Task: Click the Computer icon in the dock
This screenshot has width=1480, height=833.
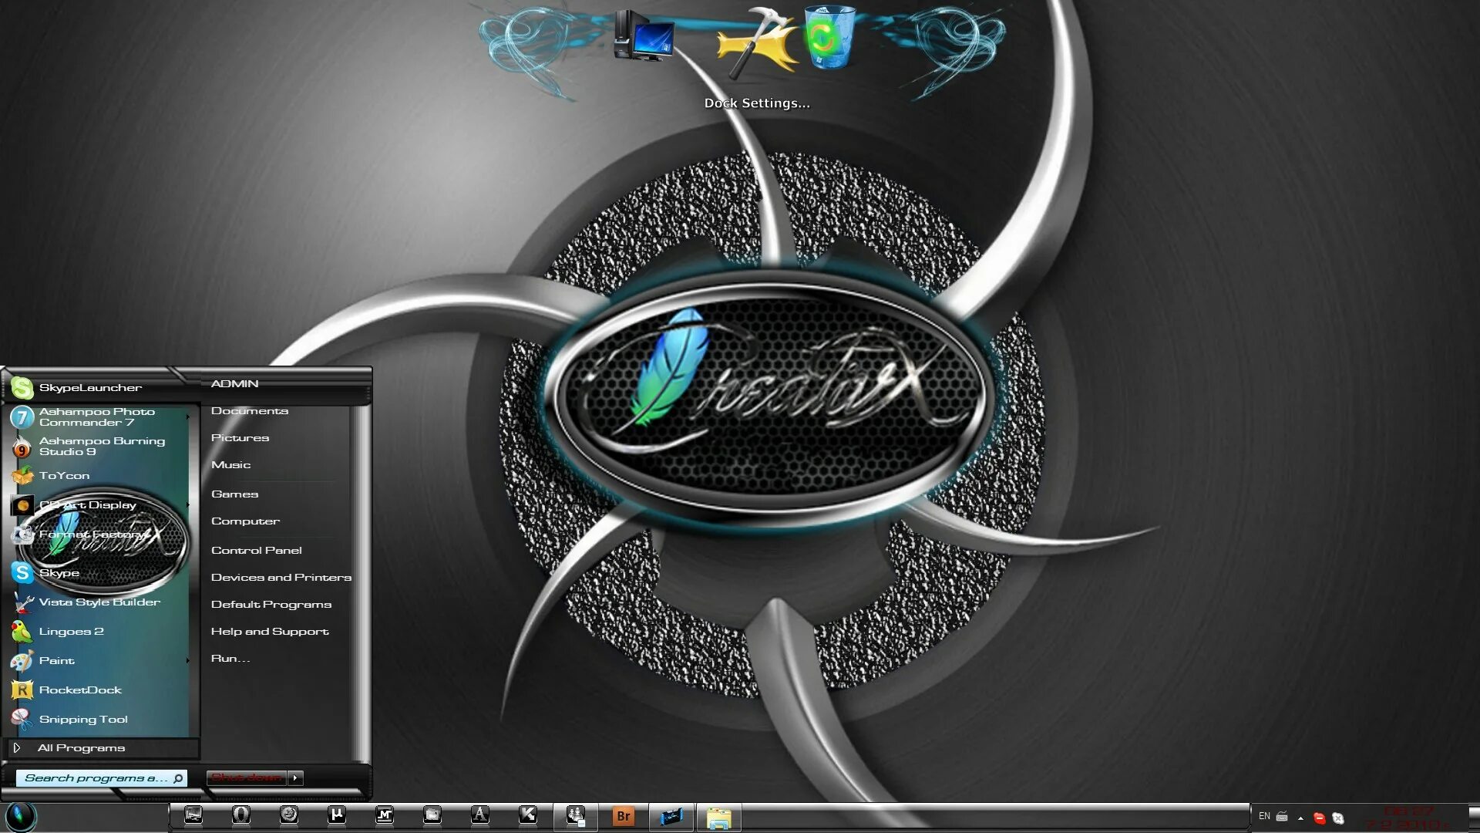Action: pos(644,35)
